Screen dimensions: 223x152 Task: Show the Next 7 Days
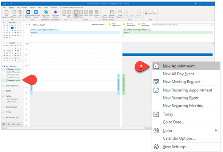(69, 14)
